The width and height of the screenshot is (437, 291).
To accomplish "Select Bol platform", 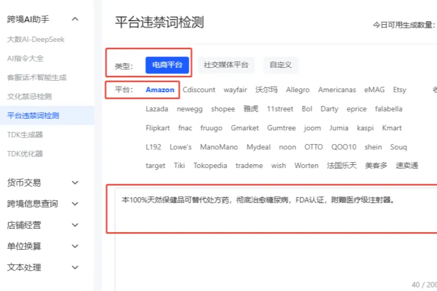I will pyautogui.click(x=307, y=109).
